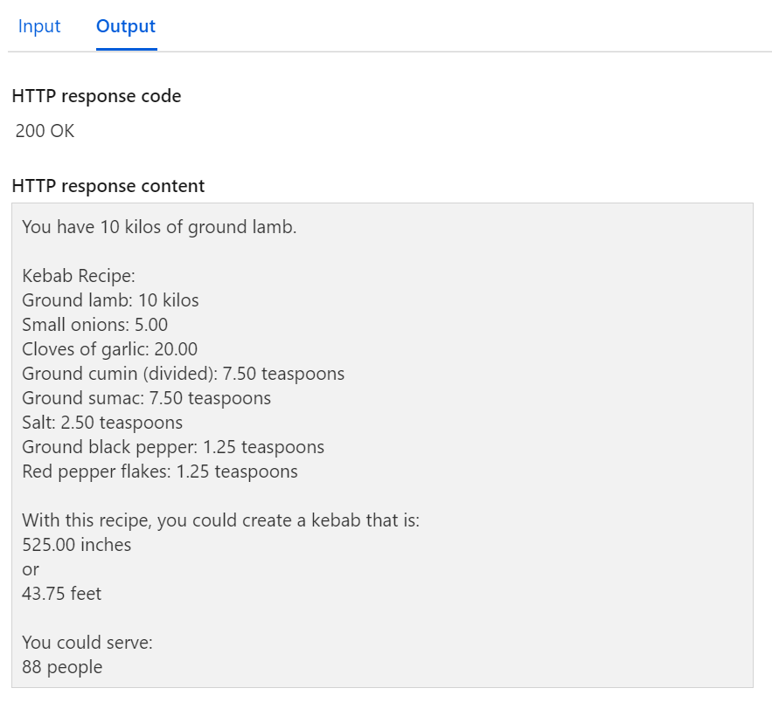Image resolution: width=772 pixels, height=702 pixels.
Task: Click the HTTP response content heading
Action: [108, 186]
